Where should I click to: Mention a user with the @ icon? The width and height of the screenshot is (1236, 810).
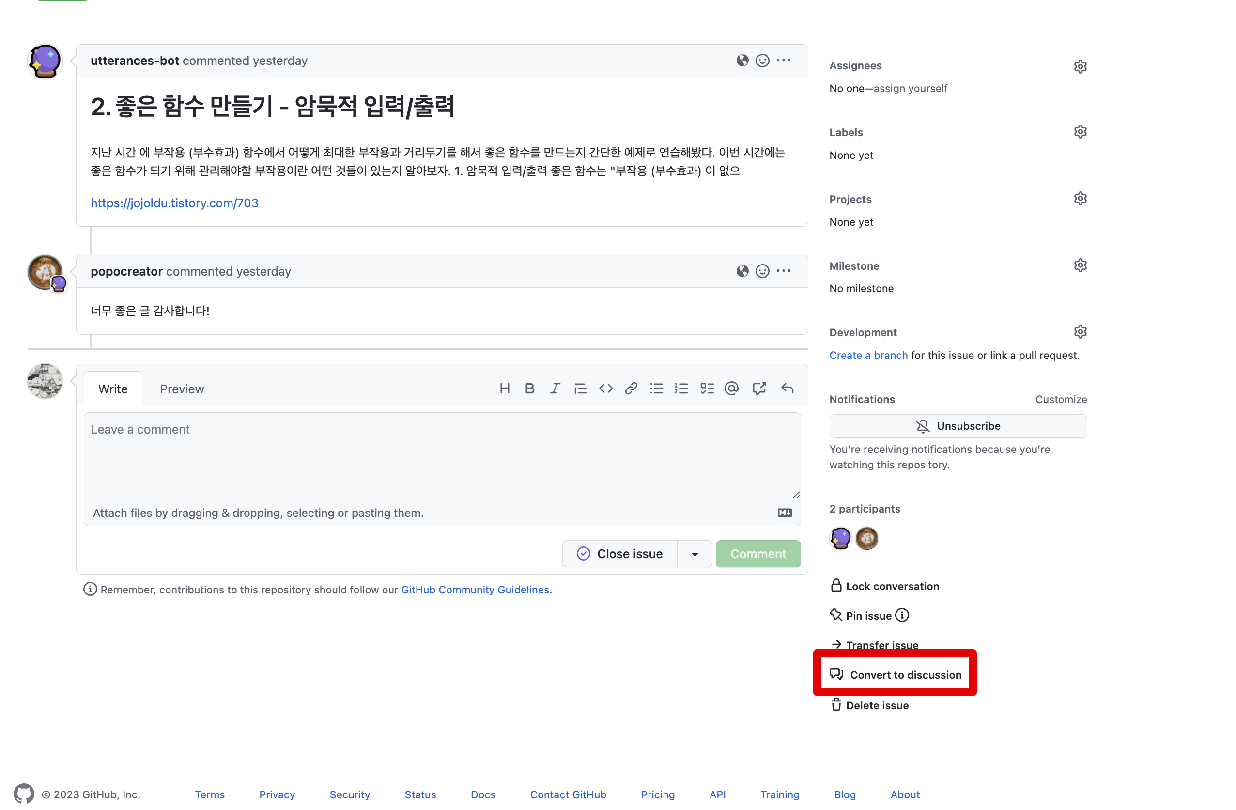click(x=731, y=389)
